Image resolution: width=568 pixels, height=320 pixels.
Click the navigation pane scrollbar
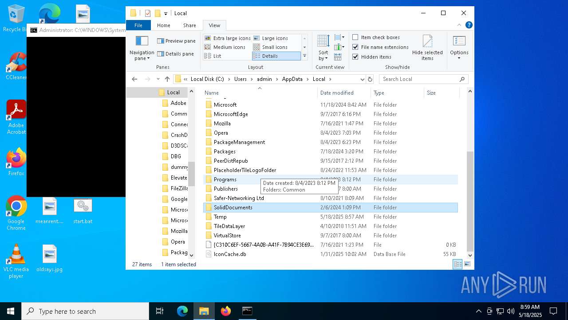pos(192,173)
